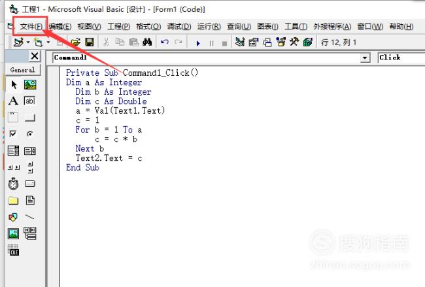Click the Redo arrow icon

tap(178, 42)
